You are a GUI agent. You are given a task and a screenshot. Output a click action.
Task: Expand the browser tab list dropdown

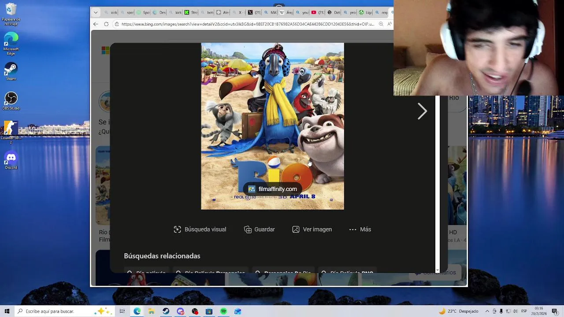(x=96, y=12)
